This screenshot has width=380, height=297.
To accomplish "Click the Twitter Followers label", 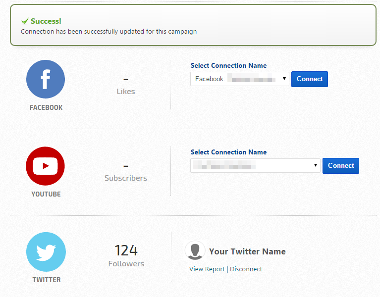I will 126,264.
